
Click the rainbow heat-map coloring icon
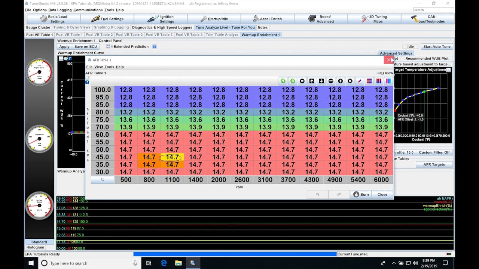click(x=388, y=81)
